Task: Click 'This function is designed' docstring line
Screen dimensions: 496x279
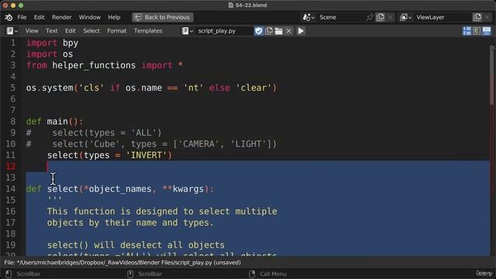Action: pos(162,212)
